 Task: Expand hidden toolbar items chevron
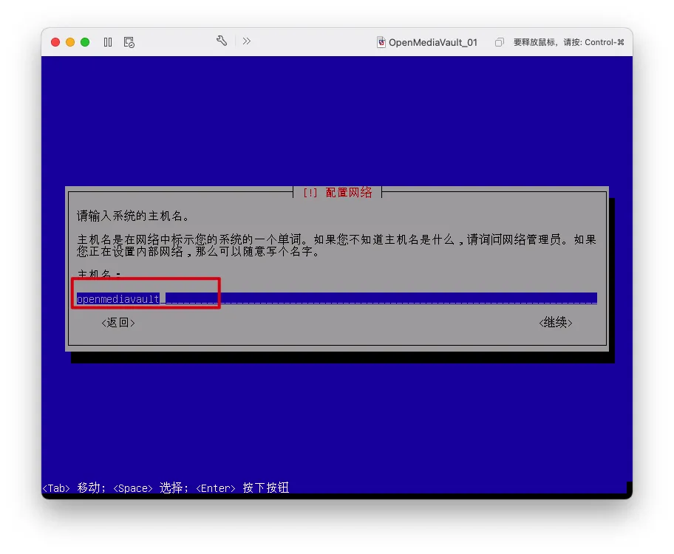(x=247, y=41)
